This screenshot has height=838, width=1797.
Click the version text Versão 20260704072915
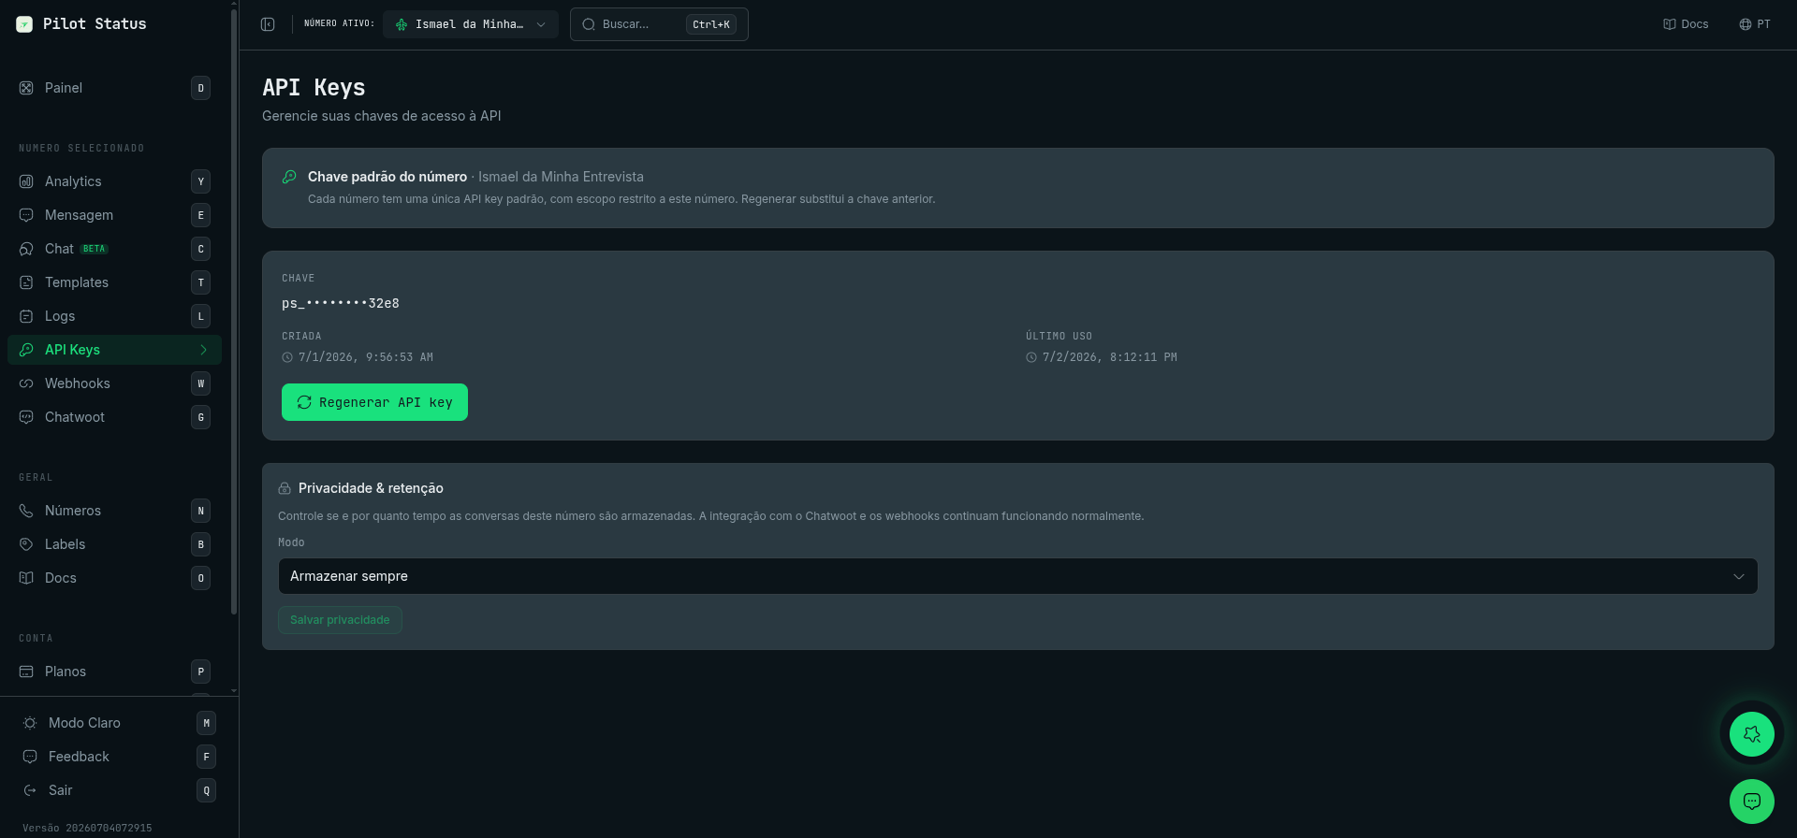coord(87,828)
